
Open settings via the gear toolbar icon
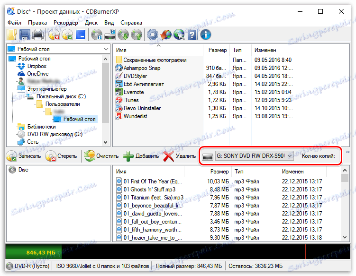[x=153, y=35]
